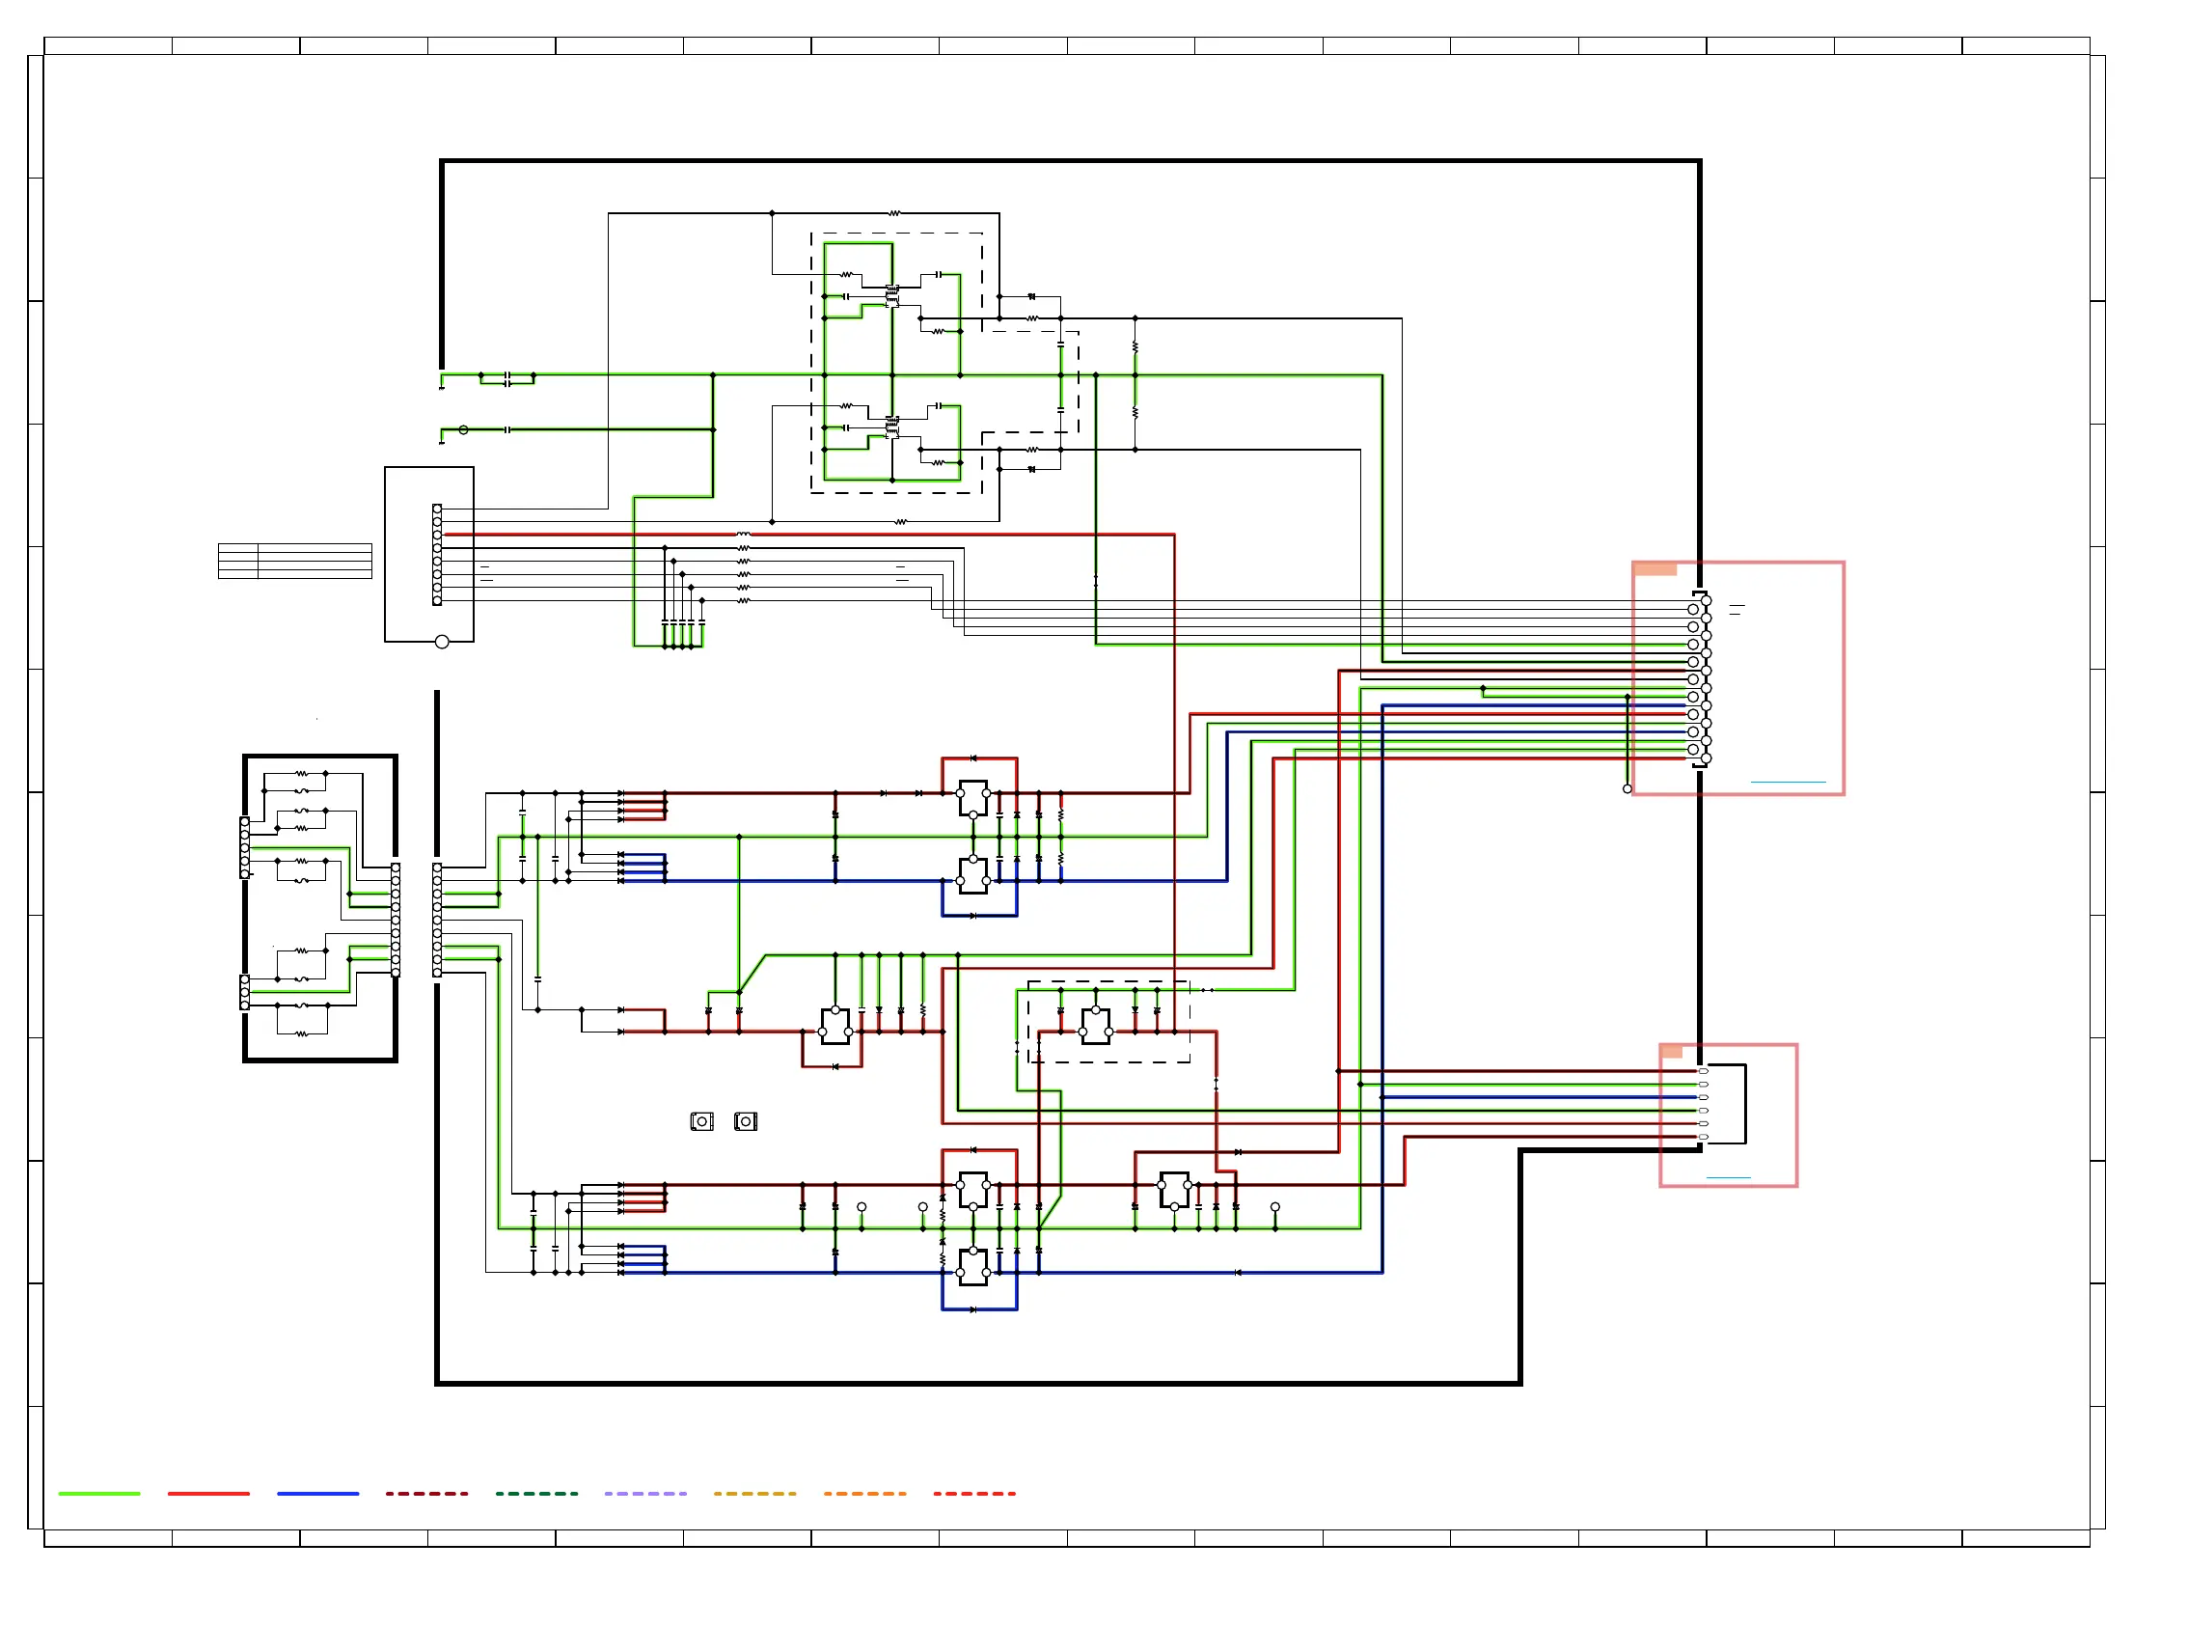Click the right square mounting-hole symbol
This screenshot has height=1625, width=2188.
(746, 1121)
